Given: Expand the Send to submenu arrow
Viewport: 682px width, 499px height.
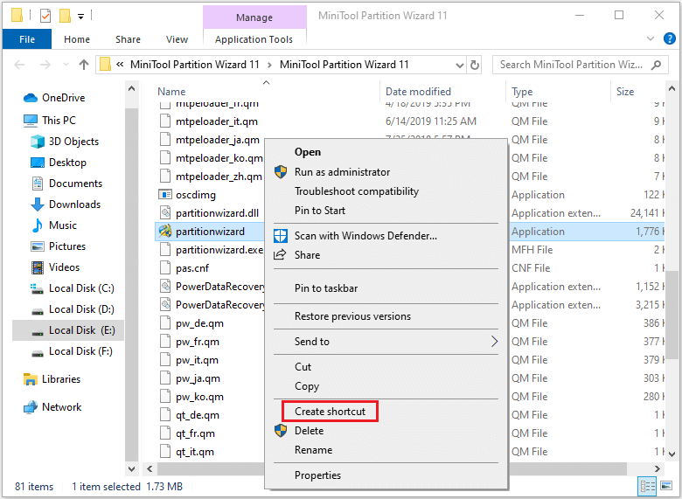Looking at the screenshot, I should pos(494,341).
